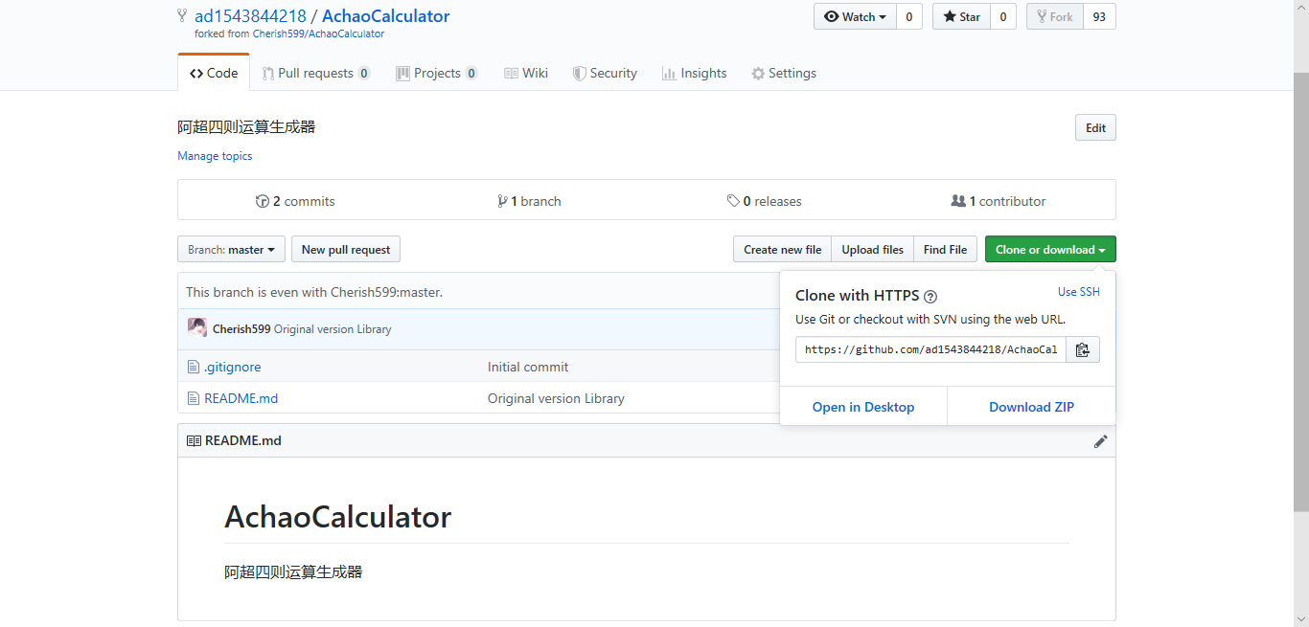View the 0 releases link
This screenshot has height=627, width=1309.
point(764,201)
